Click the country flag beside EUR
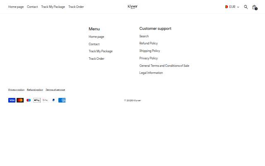Image resolution: width=265 pixels, height=166 pixels. (226, 7)
